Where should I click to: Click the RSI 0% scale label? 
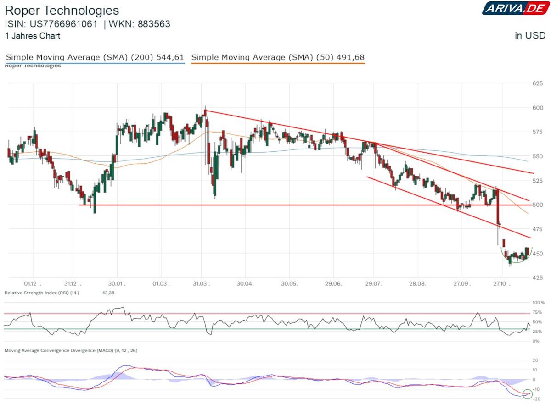(535, 341)
